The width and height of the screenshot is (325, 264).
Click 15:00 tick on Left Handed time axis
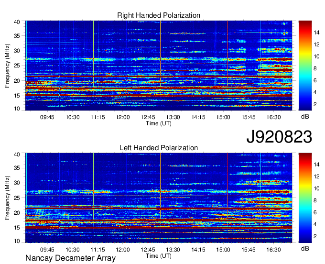[x=223, y=250]
